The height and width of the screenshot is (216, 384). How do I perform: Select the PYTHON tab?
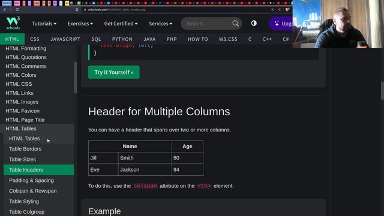(x=122, y=39)
